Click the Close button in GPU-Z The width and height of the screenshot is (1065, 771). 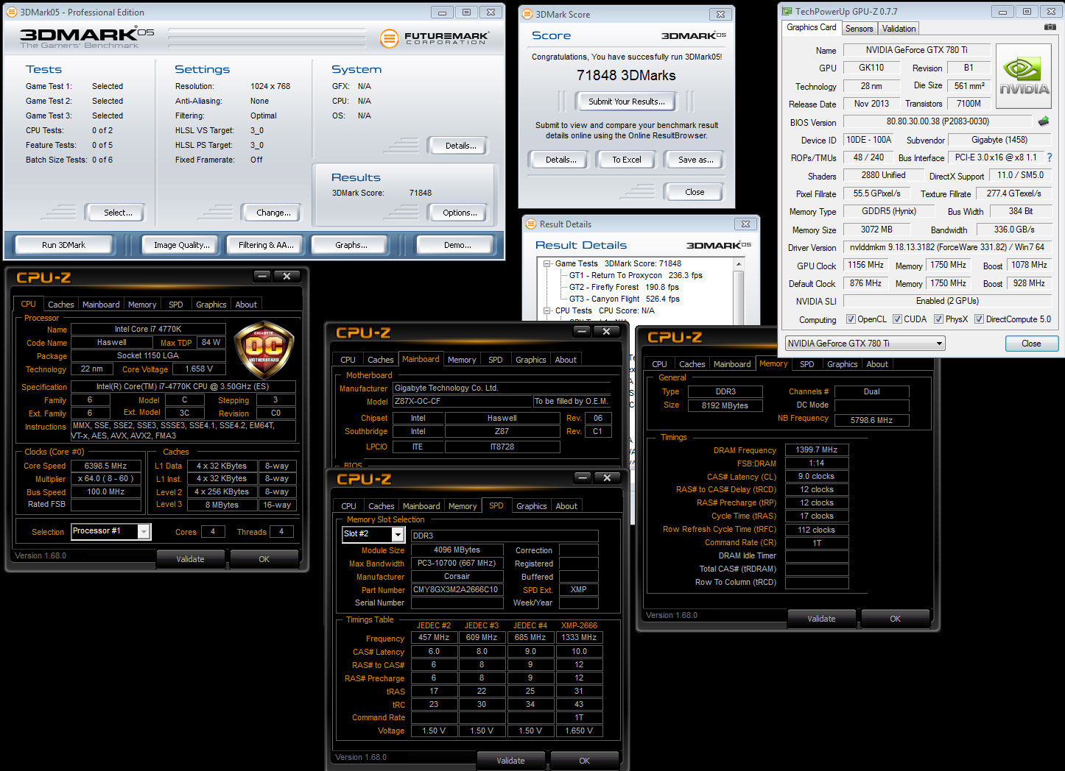coord(1031,344)
